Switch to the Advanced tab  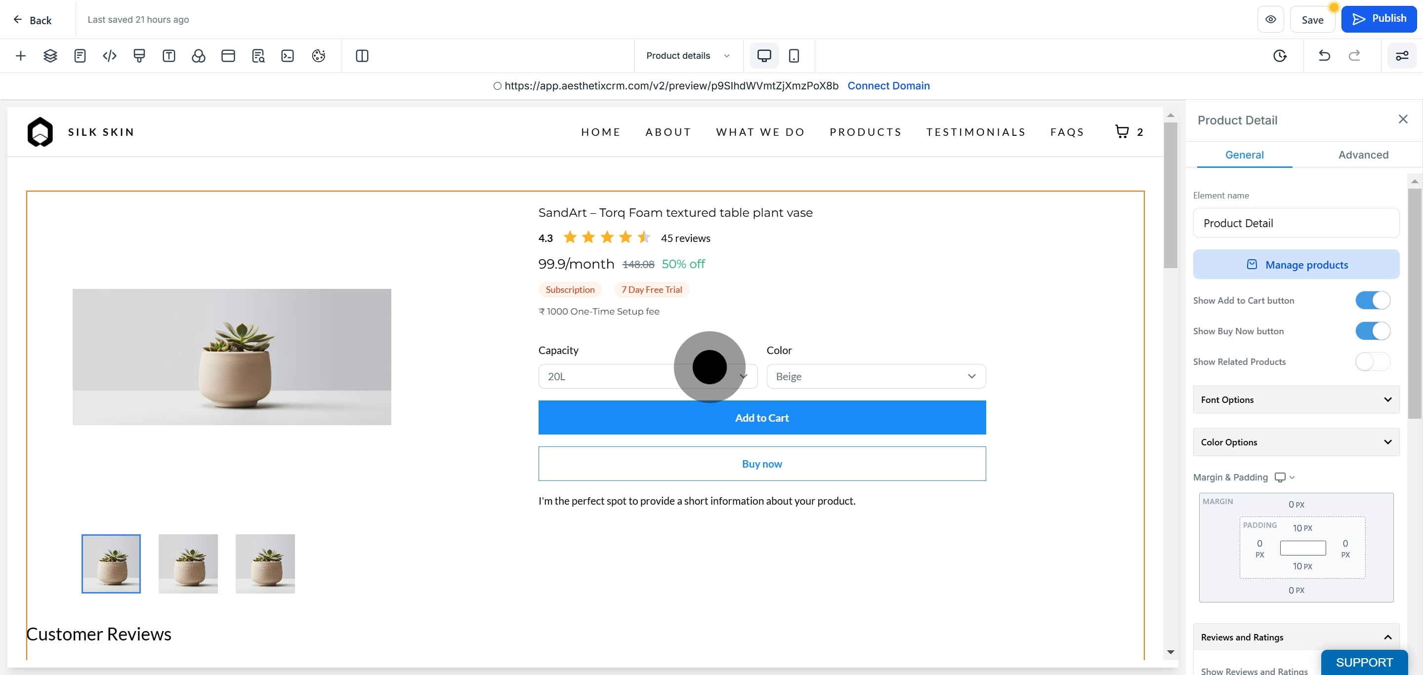pos(1363,155)
